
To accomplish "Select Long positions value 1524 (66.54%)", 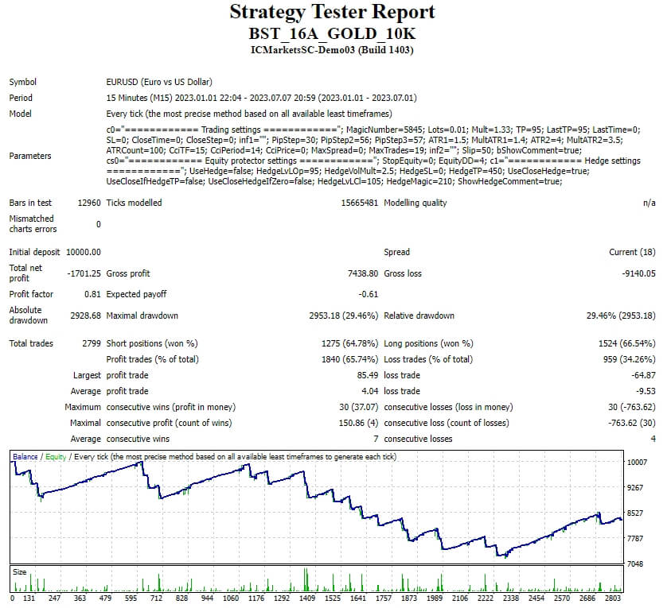I will point(627,343).
